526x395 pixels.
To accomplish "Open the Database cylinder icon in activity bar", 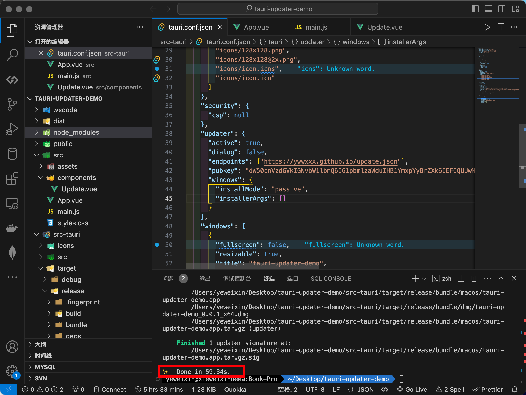I will click(12, 154).
